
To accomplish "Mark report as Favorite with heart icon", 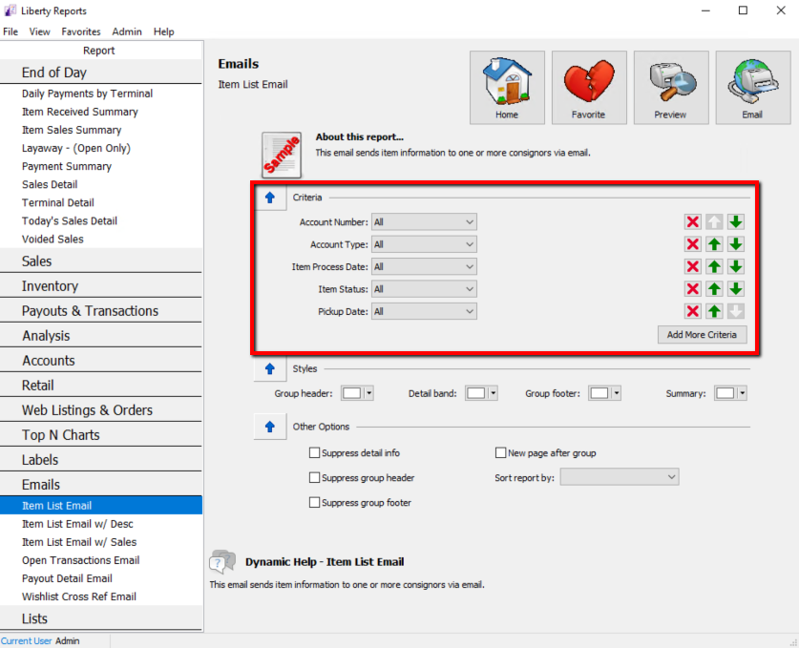I will [589, 87].
